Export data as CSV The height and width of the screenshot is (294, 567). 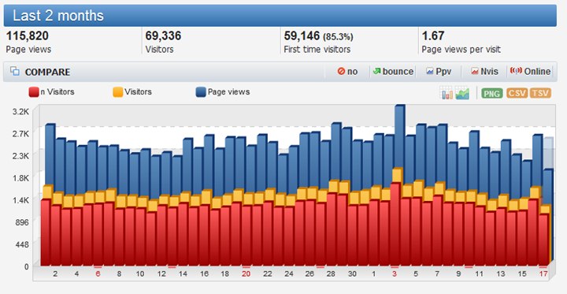coord(517,94)
